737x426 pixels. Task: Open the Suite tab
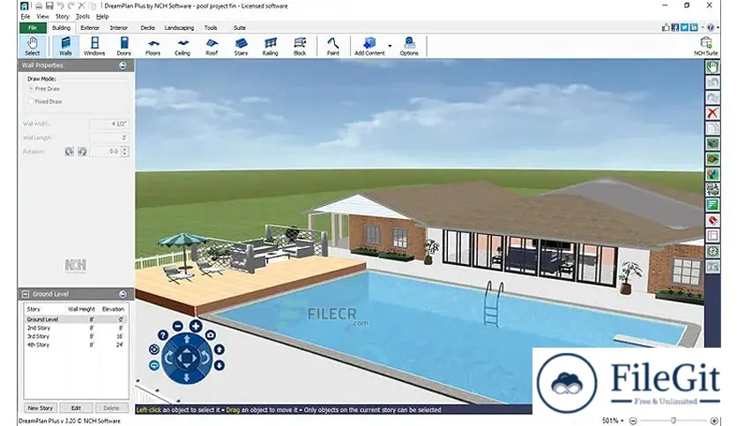[240, 27]
